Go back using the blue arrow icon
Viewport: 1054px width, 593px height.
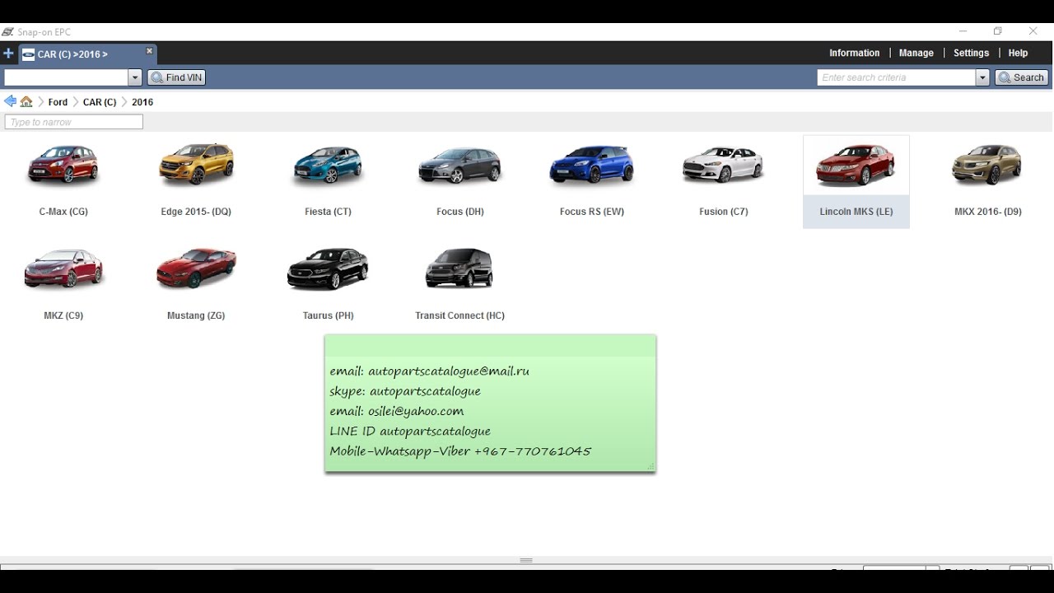10,101
